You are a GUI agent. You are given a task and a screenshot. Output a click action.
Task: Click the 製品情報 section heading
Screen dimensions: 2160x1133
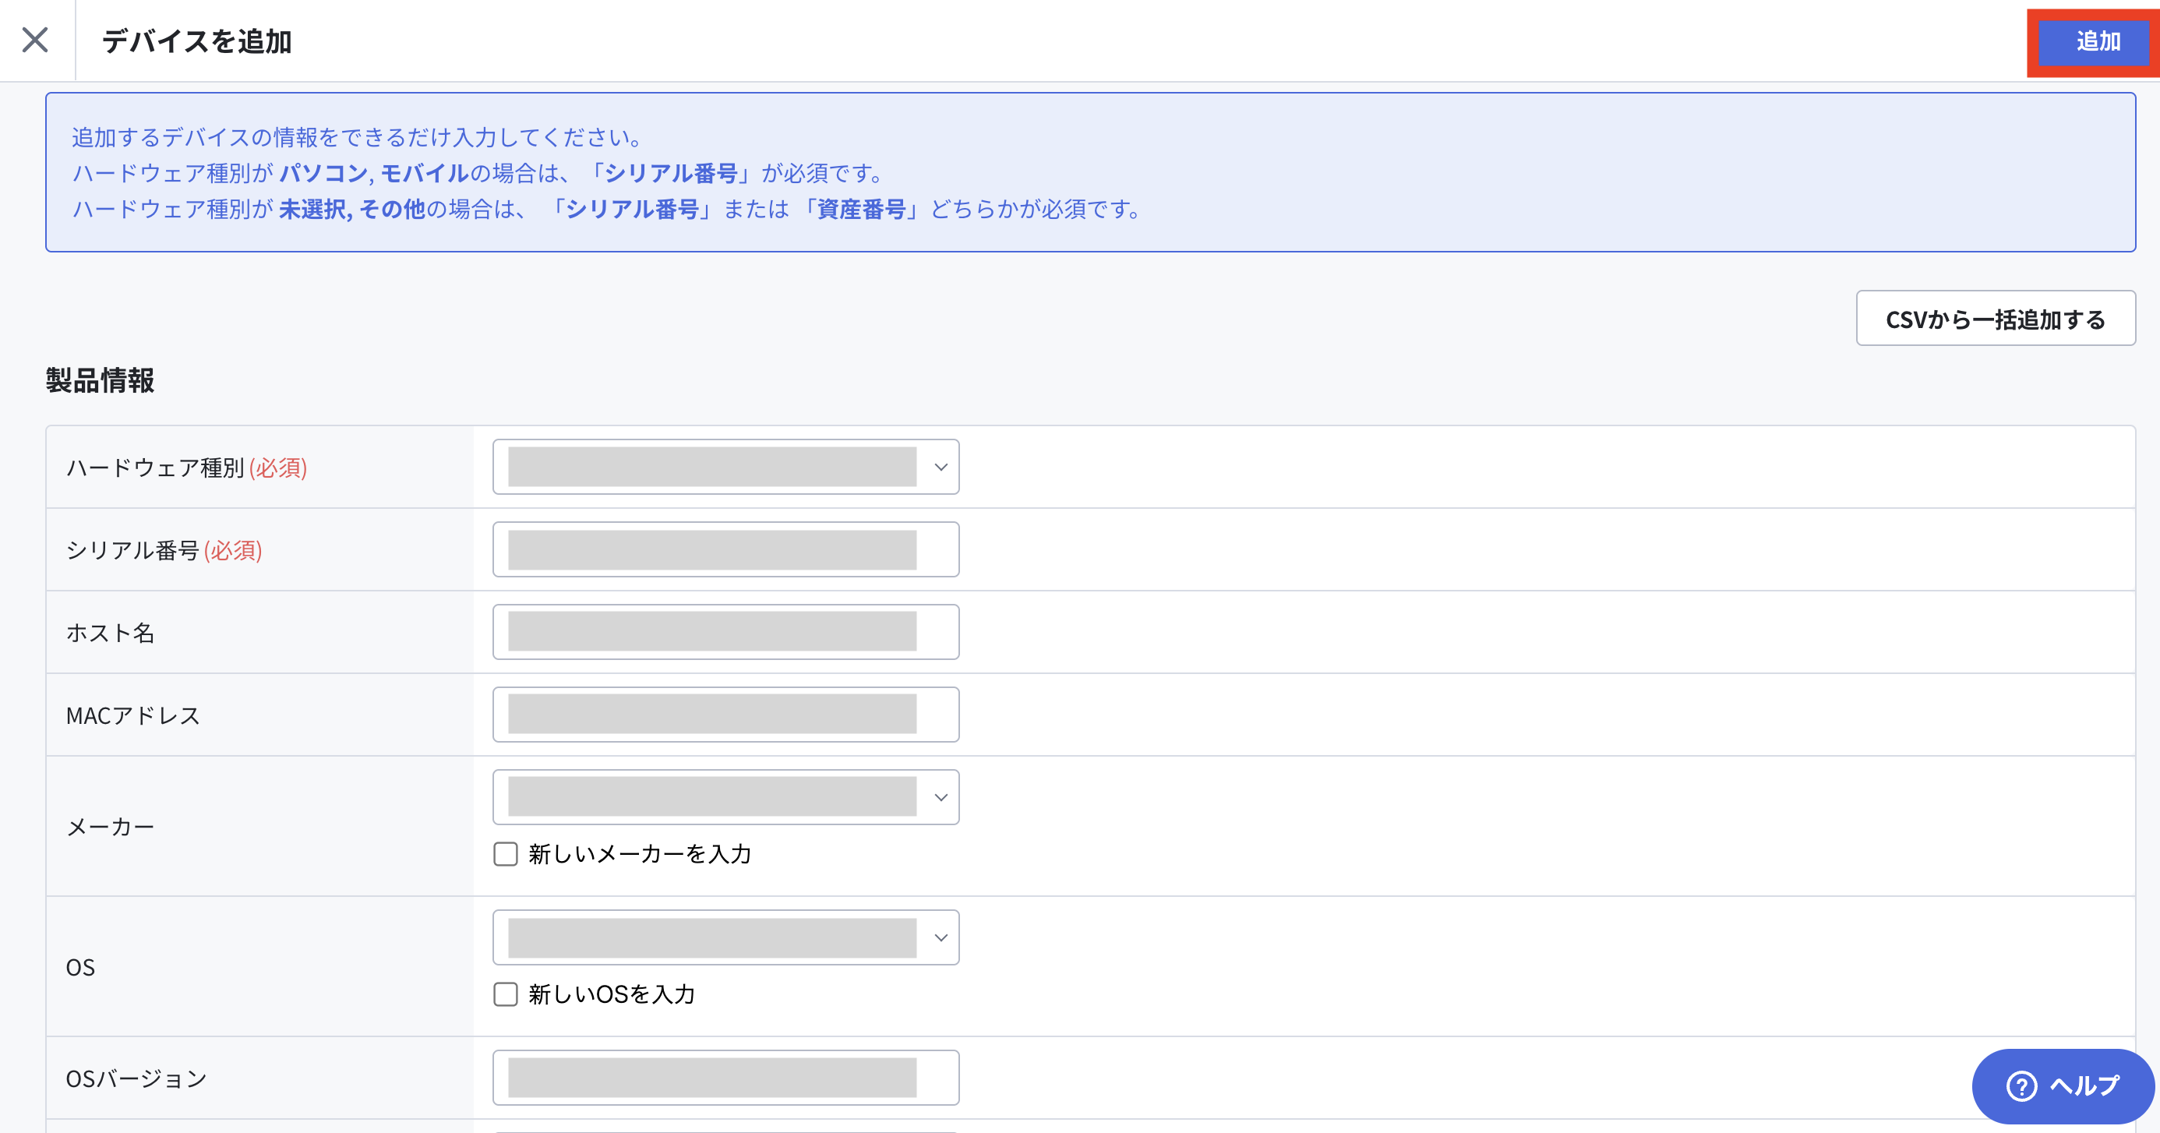point(100,380)
